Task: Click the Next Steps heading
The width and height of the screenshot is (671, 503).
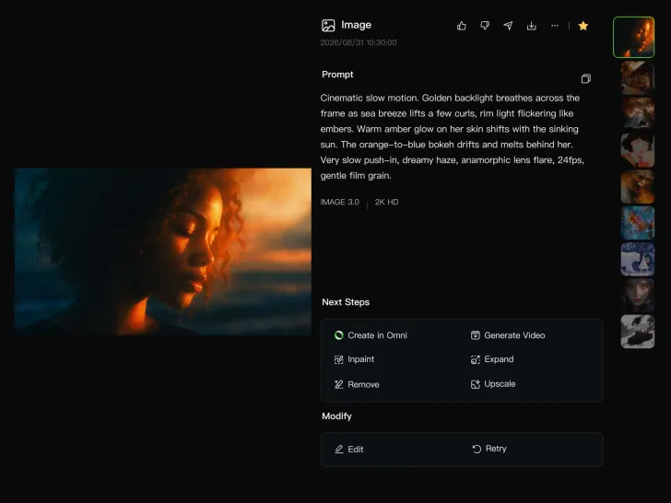Action: tap(346, 302)
